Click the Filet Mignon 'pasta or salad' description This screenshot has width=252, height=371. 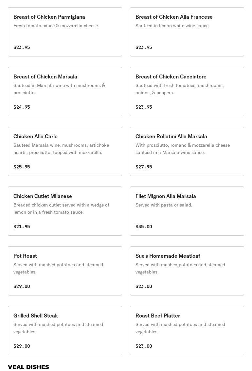[x=164, y=205]
